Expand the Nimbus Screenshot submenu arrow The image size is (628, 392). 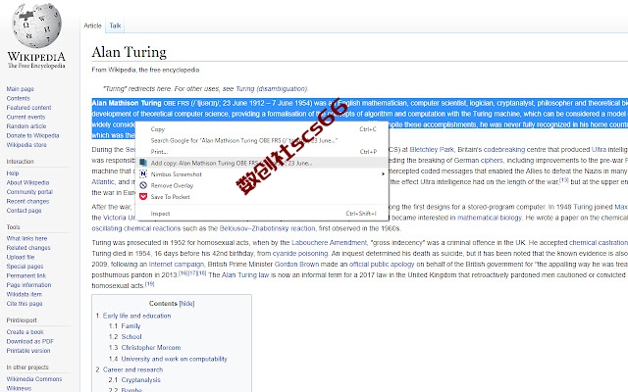383,174
